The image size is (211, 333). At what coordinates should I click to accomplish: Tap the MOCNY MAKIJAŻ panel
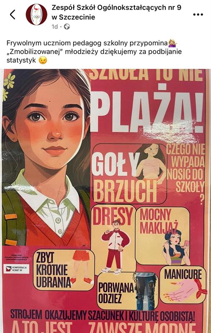(x=162, y=236)
